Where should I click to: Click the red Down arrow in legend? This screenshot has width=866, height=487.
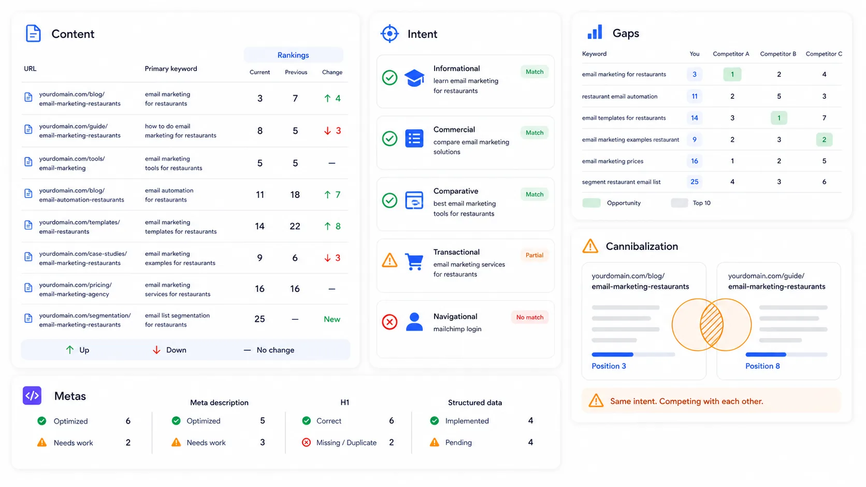[x=156, y=350]
